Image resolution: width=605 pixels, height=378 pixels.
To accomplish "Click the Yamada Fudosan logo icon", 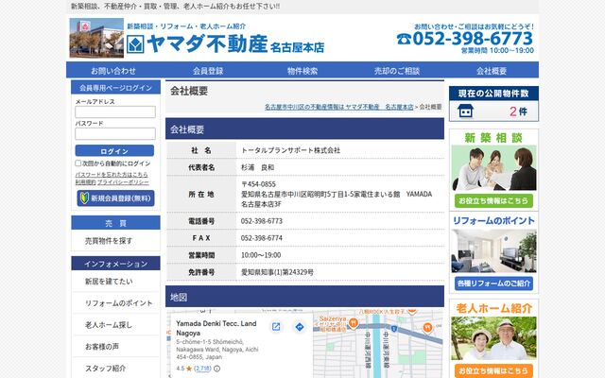I will pos(135,44).
